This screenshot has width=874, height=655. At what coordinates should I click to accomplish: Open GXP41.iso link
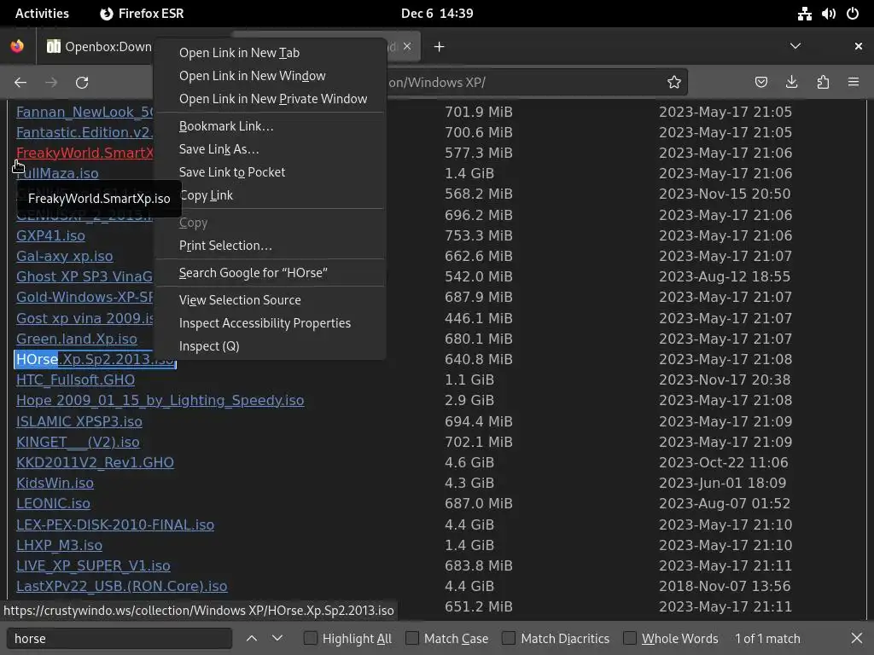coord(50,235)
